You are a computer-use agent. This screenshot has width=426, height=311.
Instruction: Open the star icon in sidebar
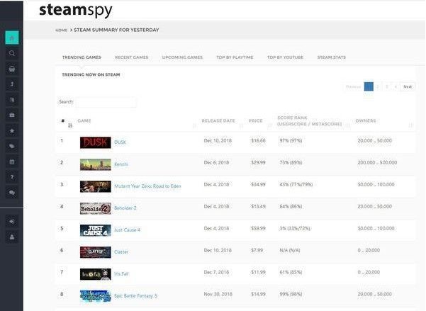(12, 131)
